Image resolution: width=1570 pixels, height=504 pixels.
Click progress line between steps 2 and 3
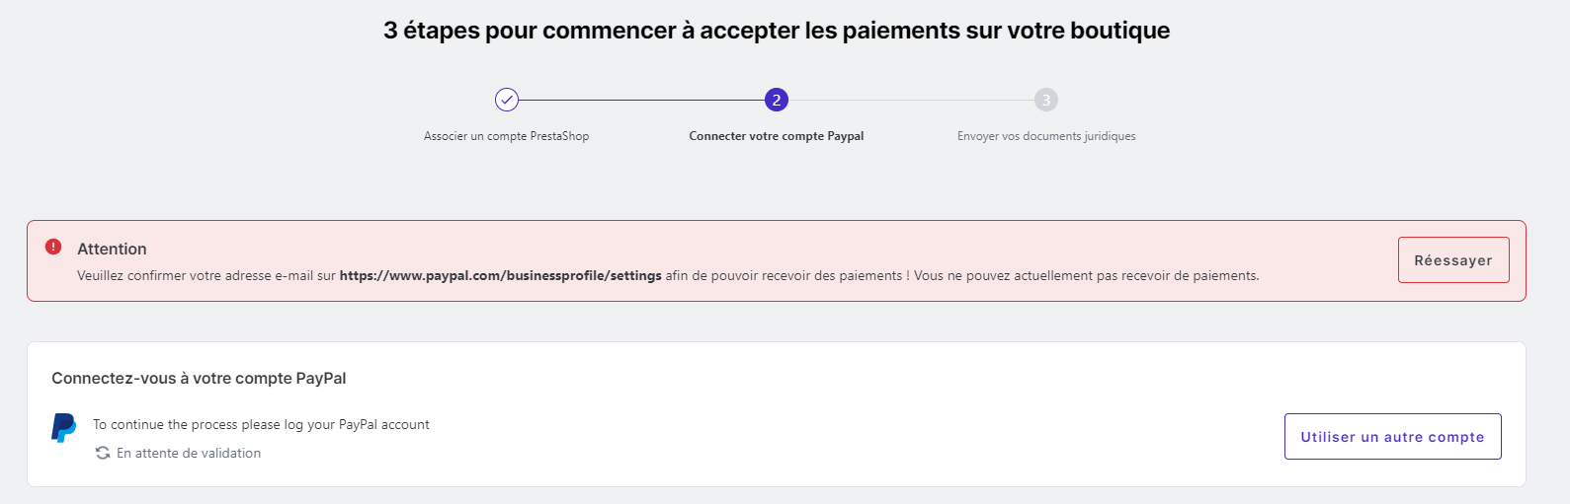tap(911, 100)
